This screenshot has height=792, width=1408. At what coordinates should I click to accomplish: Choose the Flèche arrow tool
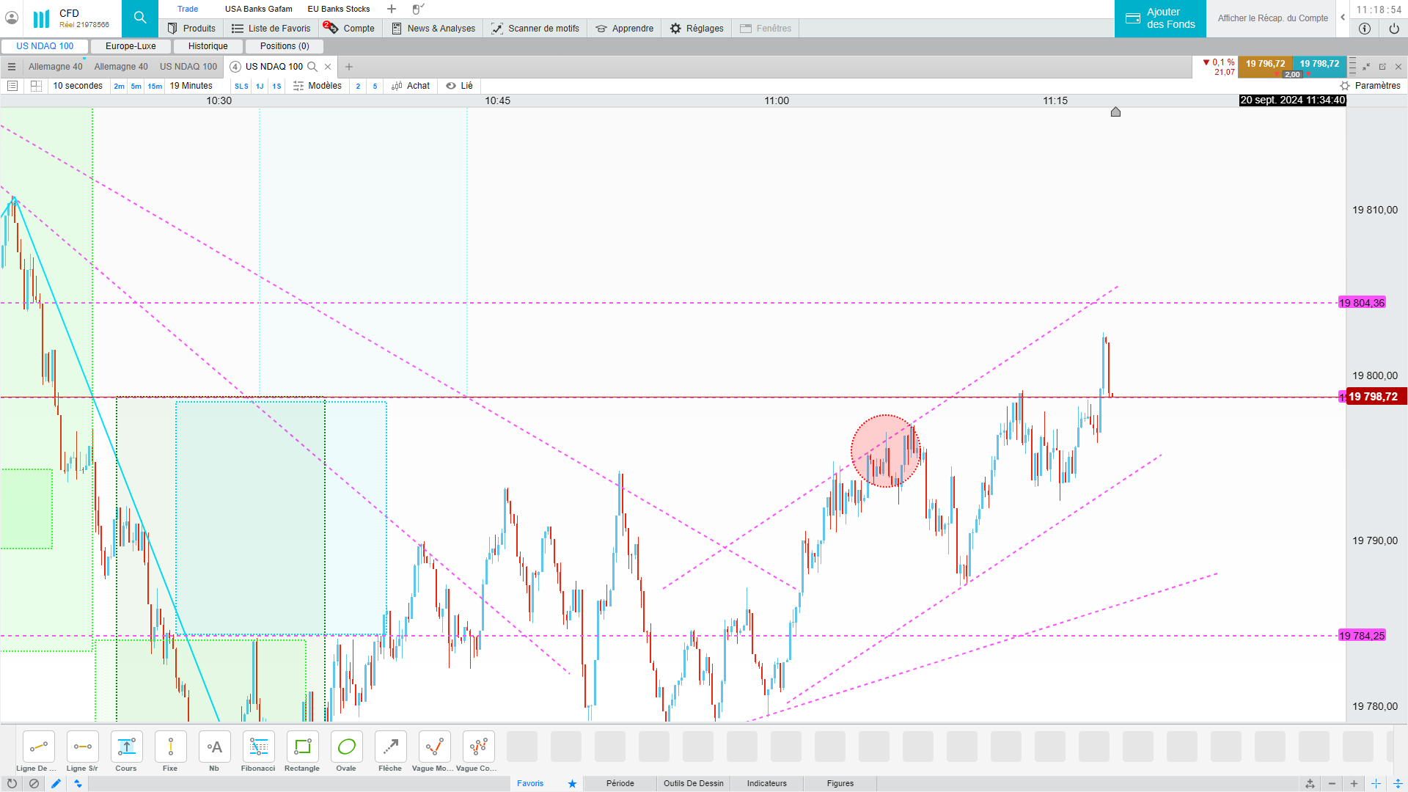click(390, 747)
